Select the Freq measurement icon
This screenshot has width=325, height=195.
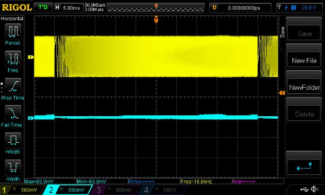point(13,59)
